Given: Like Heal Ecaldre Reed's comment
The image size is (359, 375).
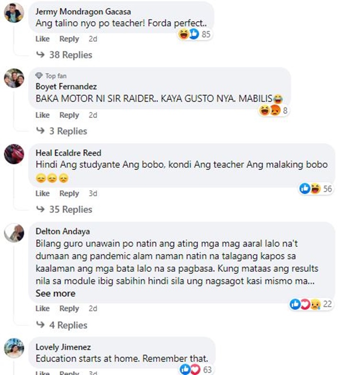Looking at the screenshot, I should click(43, 193).
